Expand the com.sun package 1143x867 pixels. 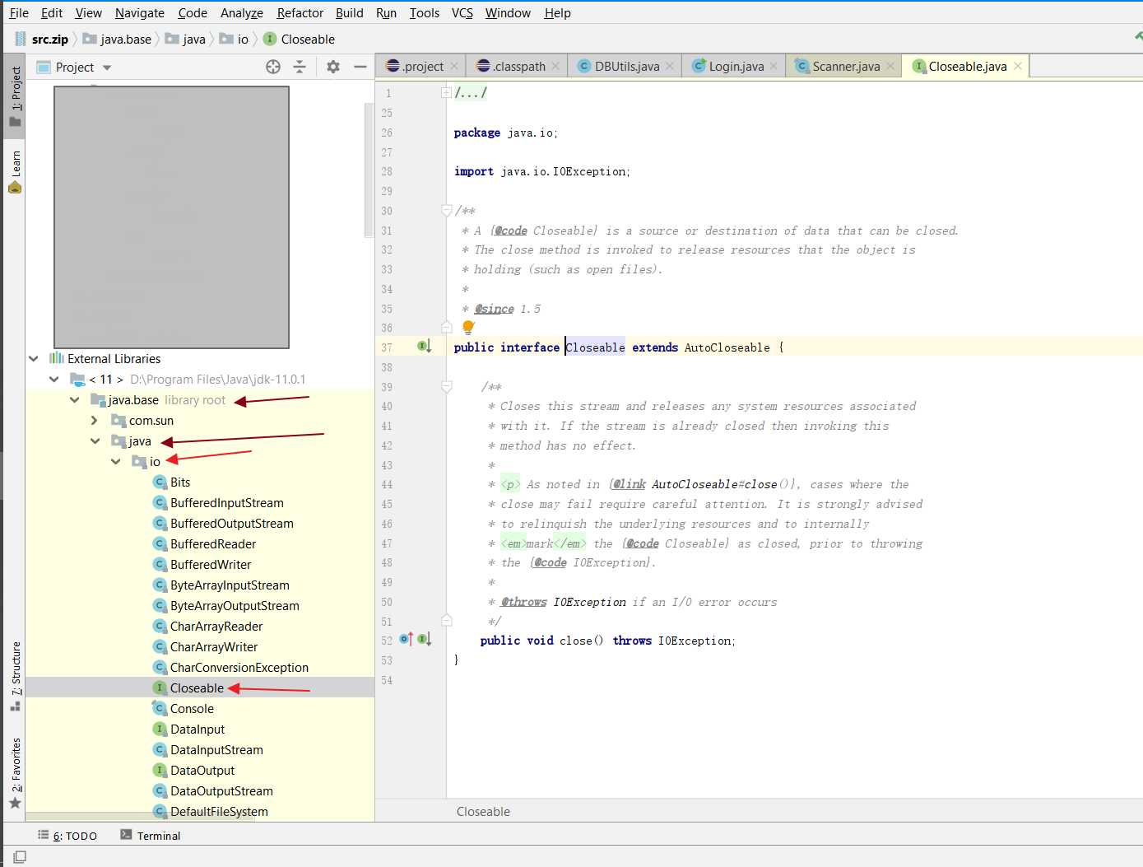click(x=95, y=420)
